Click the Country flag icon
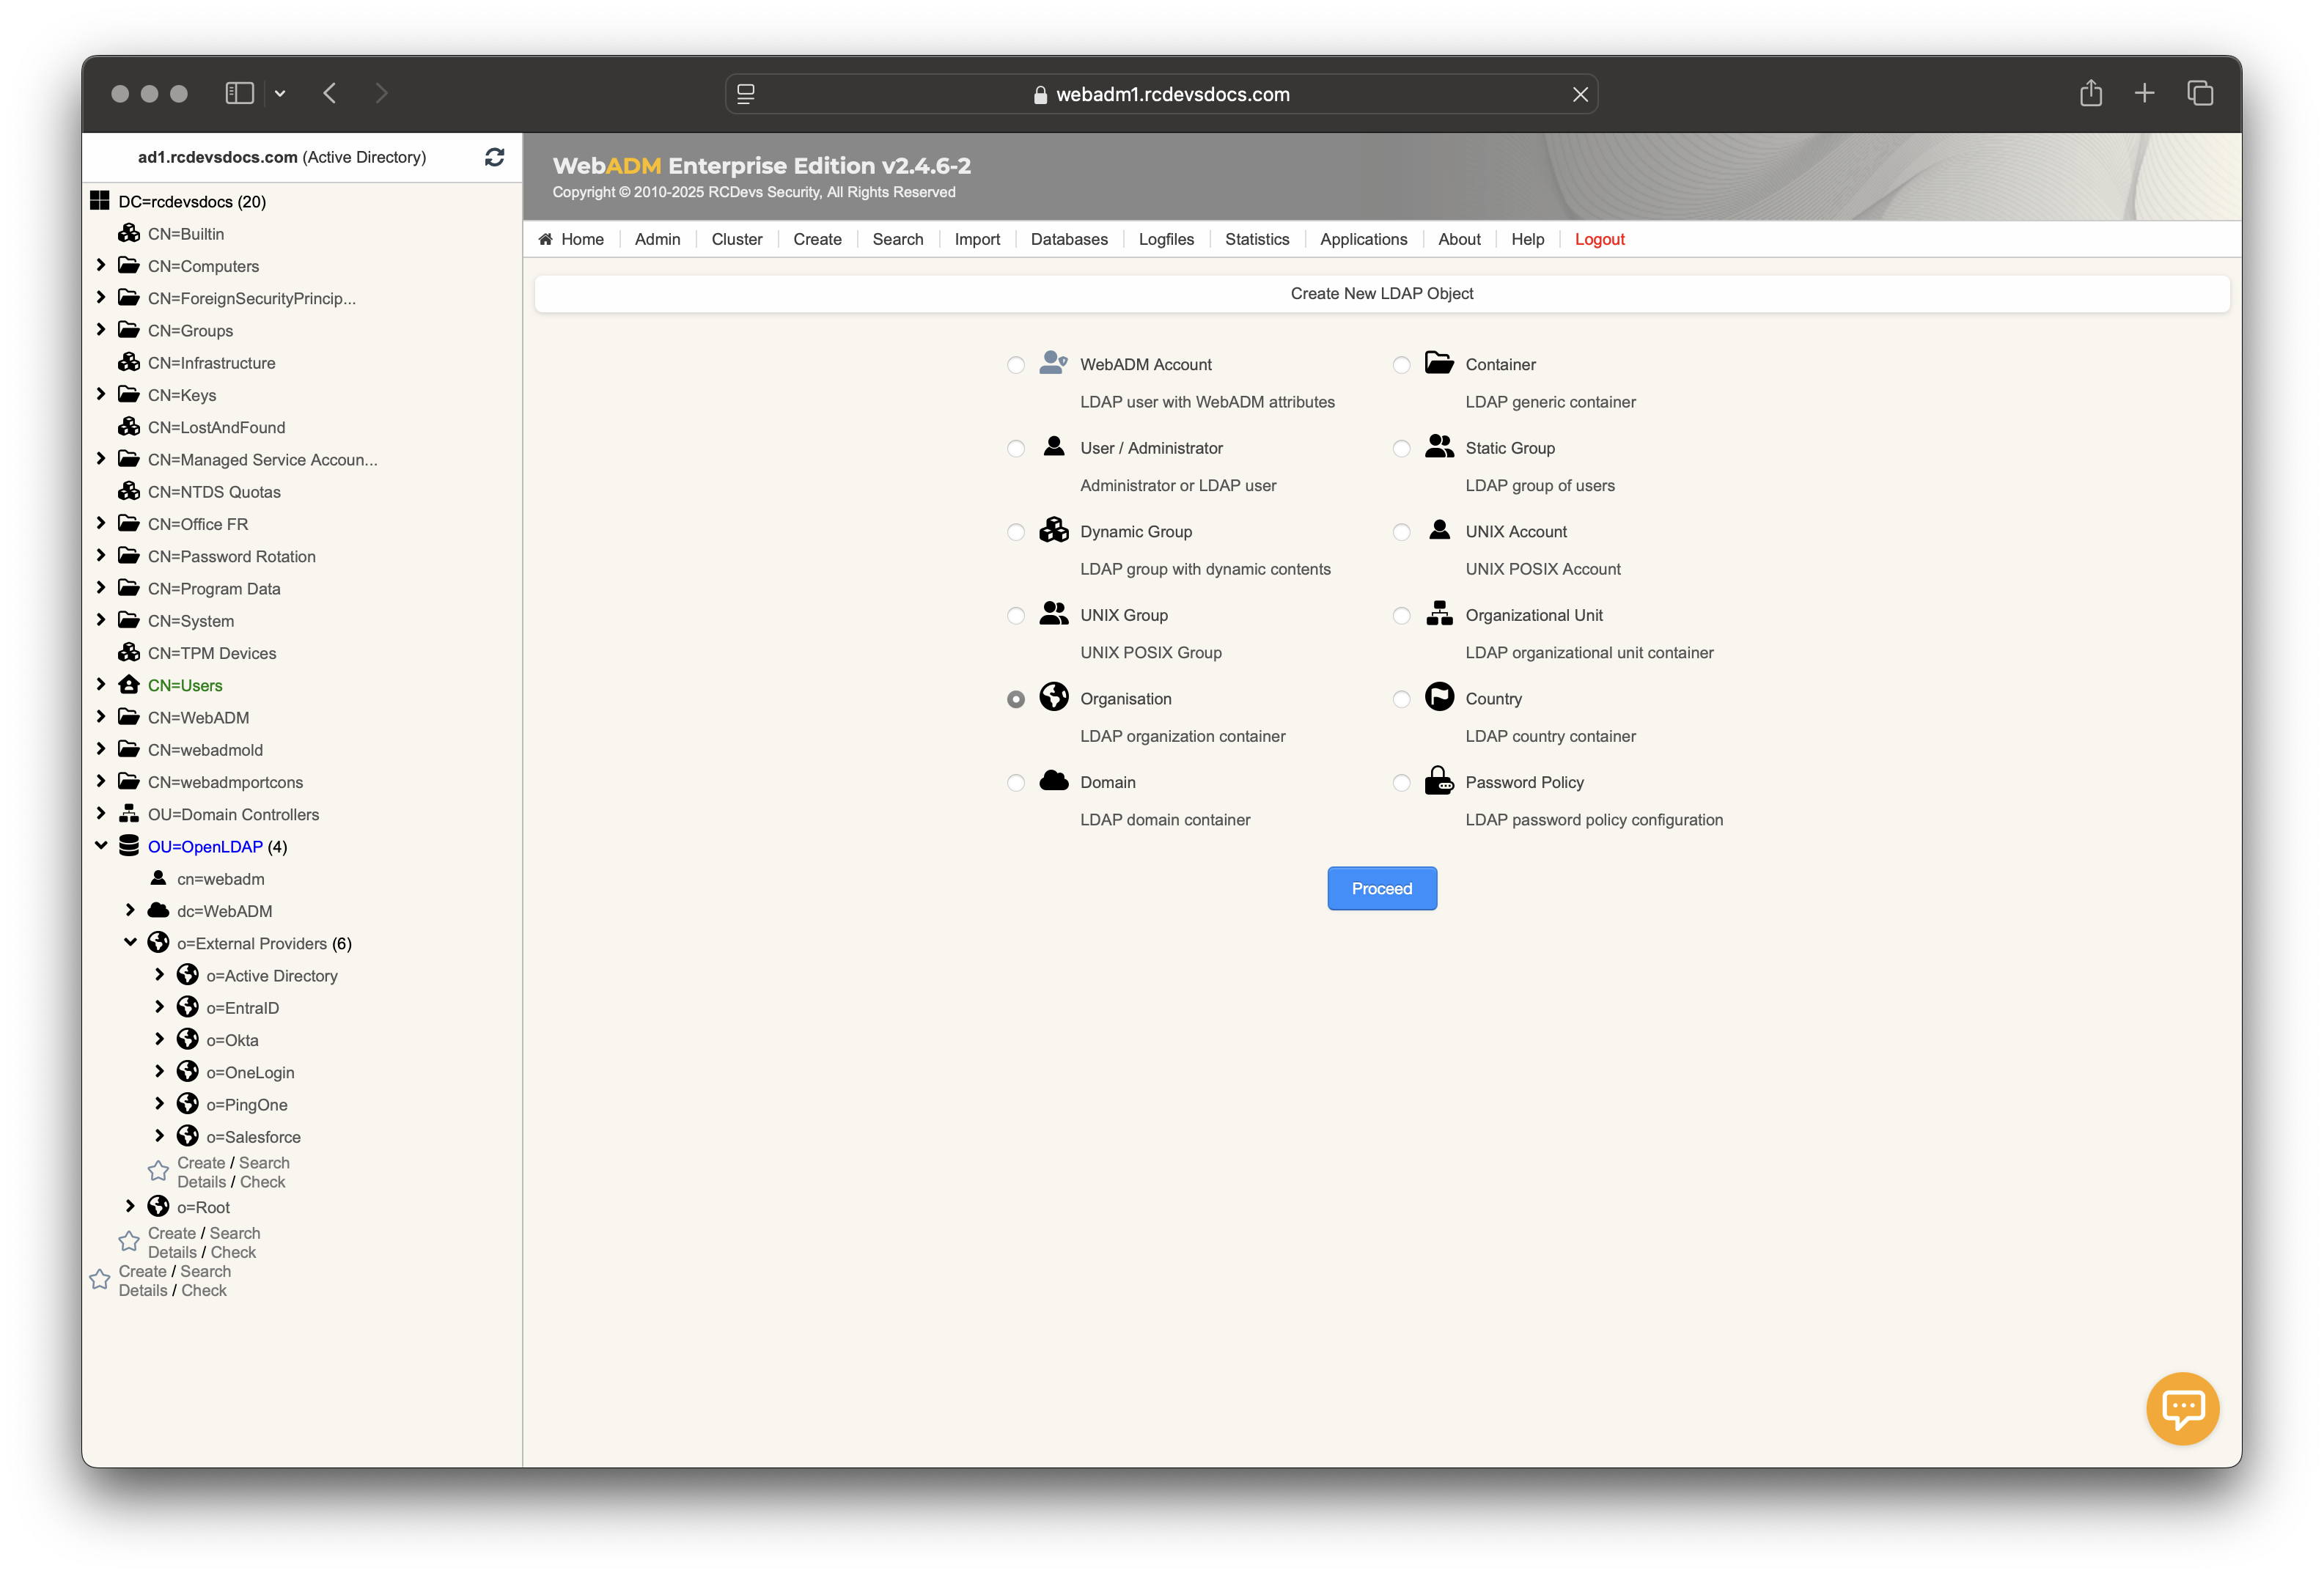The height and width of the screenshot is (1576, 2324). [1439, 697]
